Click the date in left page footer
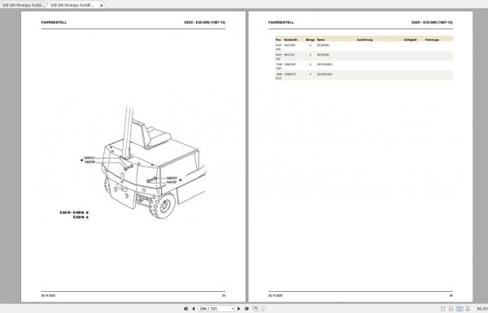 48,295
